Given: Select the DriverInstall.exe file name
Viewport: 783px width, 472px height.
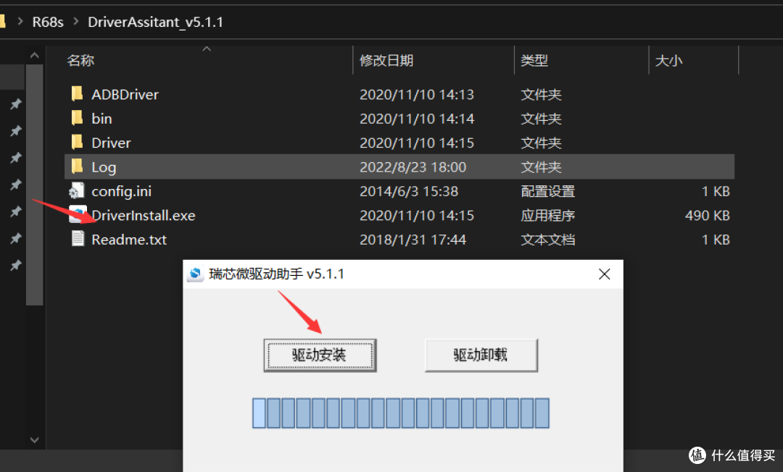Looking at the screenshot, I should [x=144, y=215].
